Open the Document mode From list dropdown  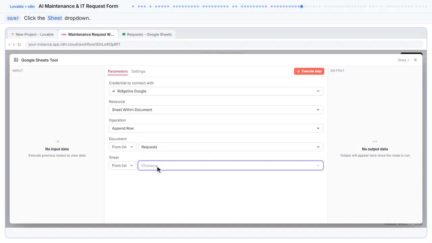tap(123, 147)
